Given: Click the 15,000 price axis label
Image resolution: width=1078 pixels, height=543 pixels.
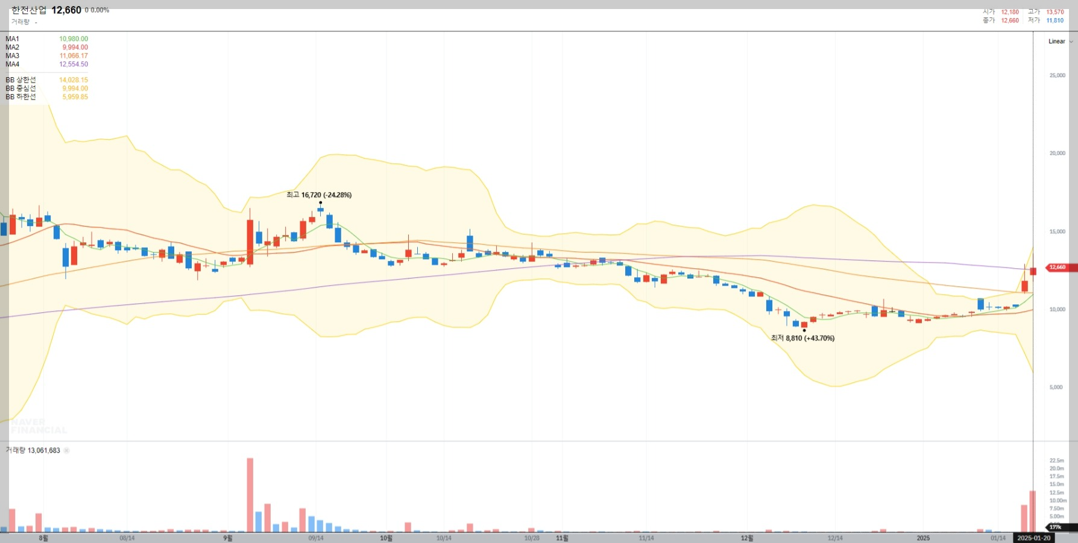Looking at the screenshot, I should (1058, 231).
